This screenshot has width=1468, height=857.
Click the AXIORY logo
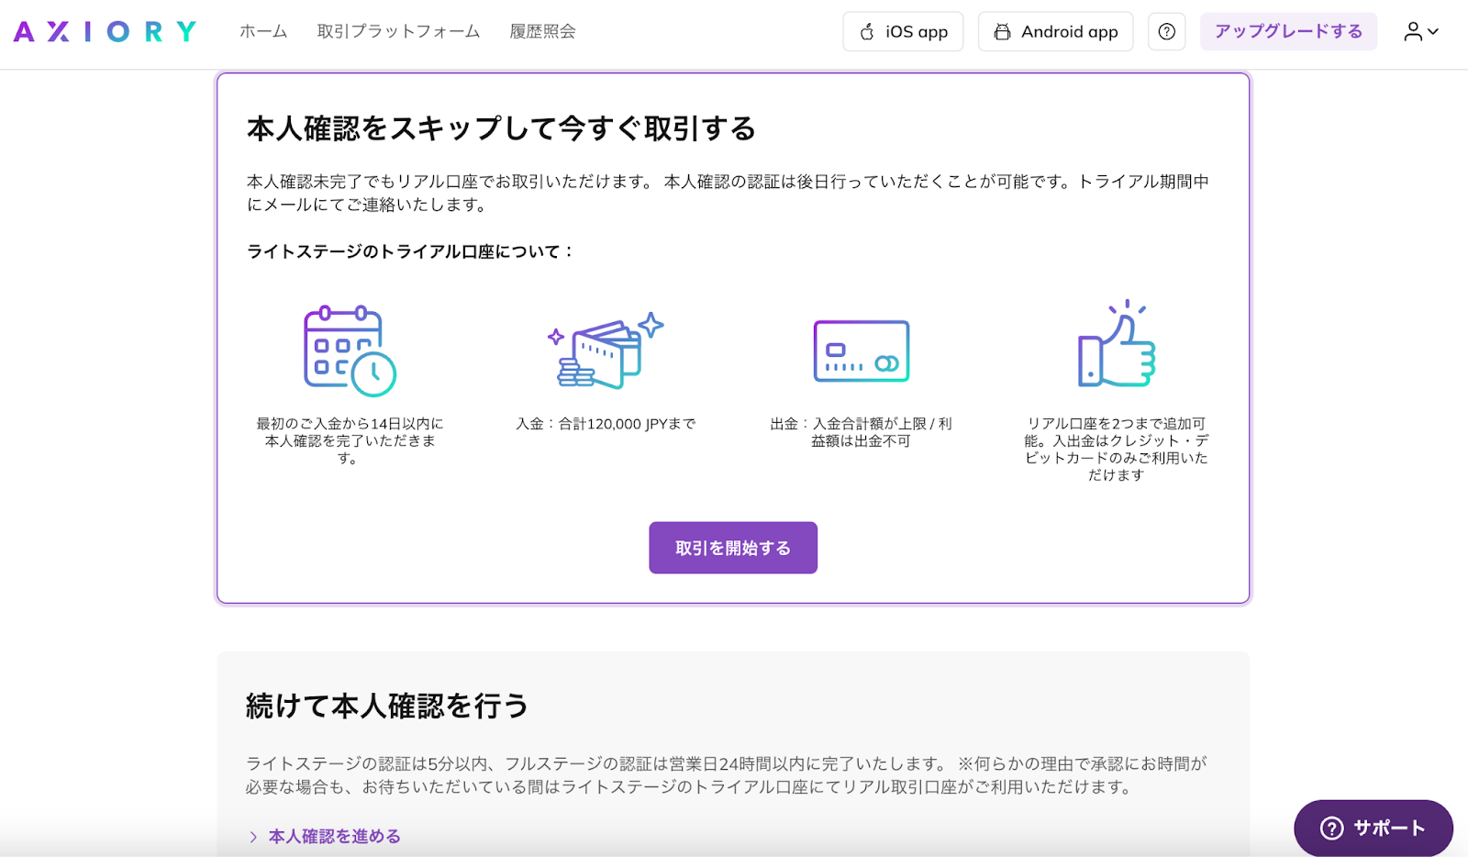coord(106,32)
